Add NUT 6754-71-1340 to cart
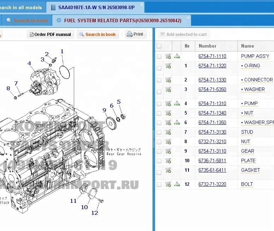The height and width of the screenshot is (231, 274). (x=168, y=113)
